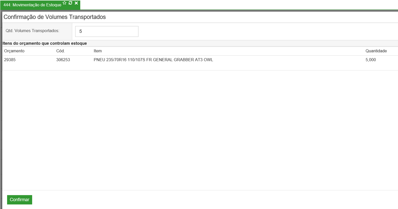Click the Quantidade column header

pos(376,51)
